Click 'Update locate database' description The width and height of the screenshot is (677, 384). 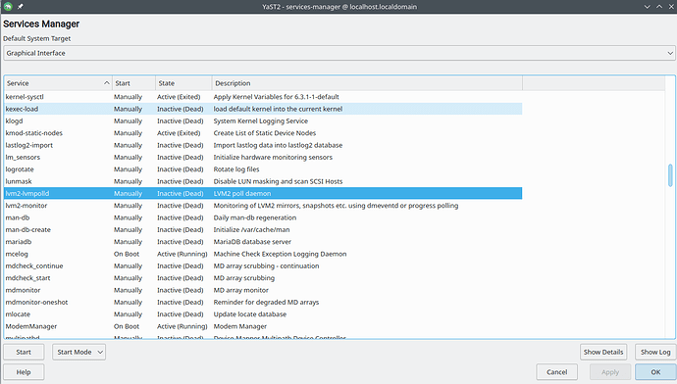(249, 314)
